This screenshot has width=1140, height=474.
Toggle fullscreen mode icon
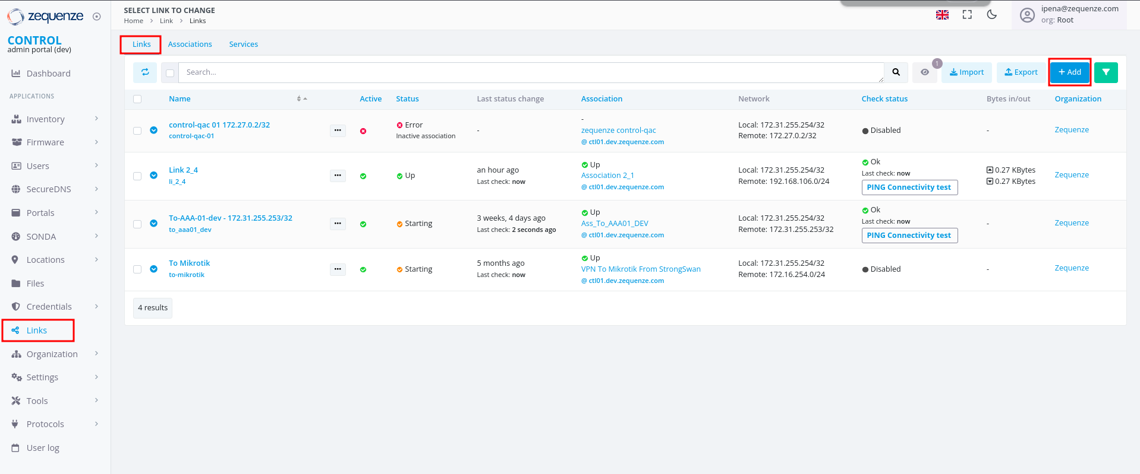tap(967, 15)
